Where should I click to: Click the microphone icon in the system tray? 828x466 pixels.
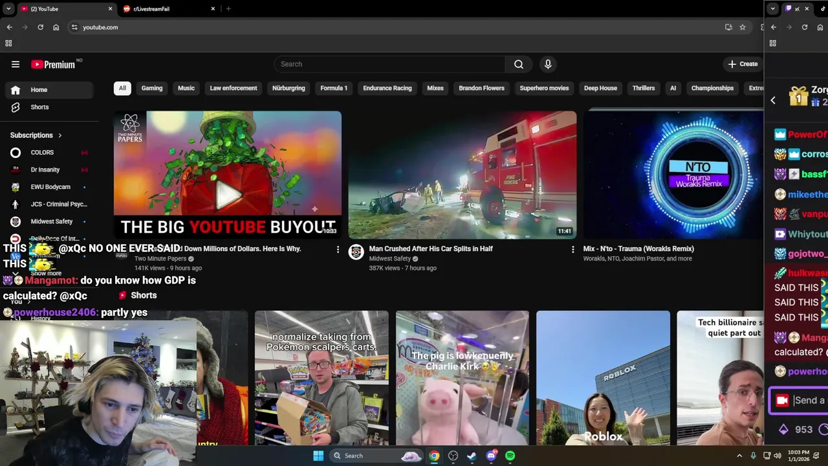(753, 456)
